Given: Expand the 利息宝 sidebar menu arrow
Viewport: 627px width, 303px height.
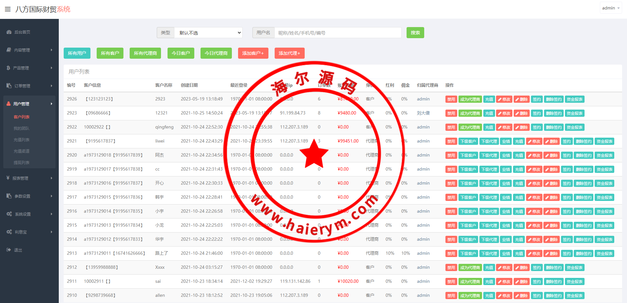Looking at the screenshot, I should coord(52,232).
